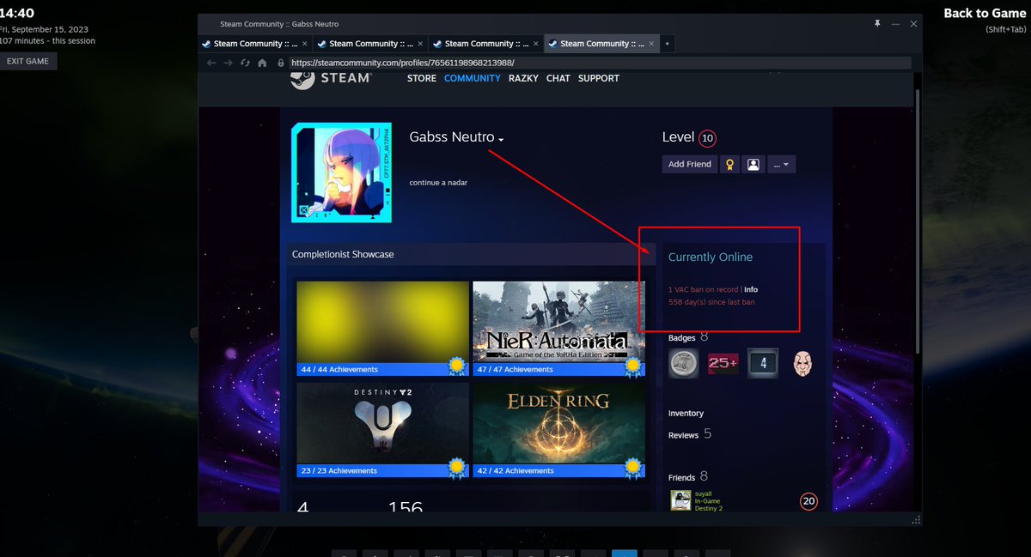Click the Add Friend button

point(690,164)
